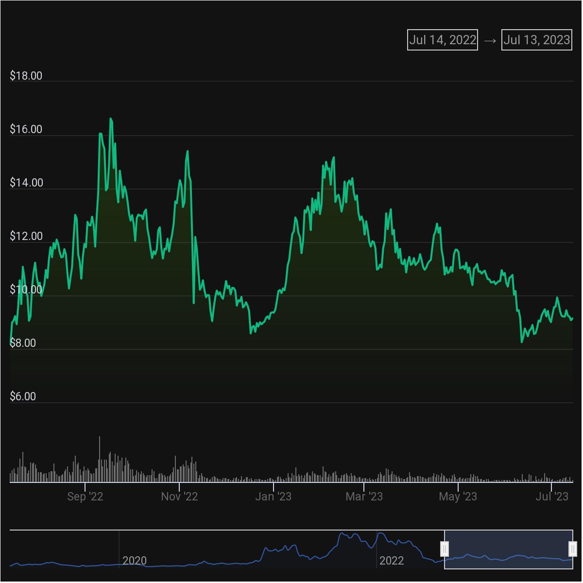Image resolution: width=583 pixels, height=583 pixels.
Task: Click the Nov '22 date label
Action: coord(179,497)
